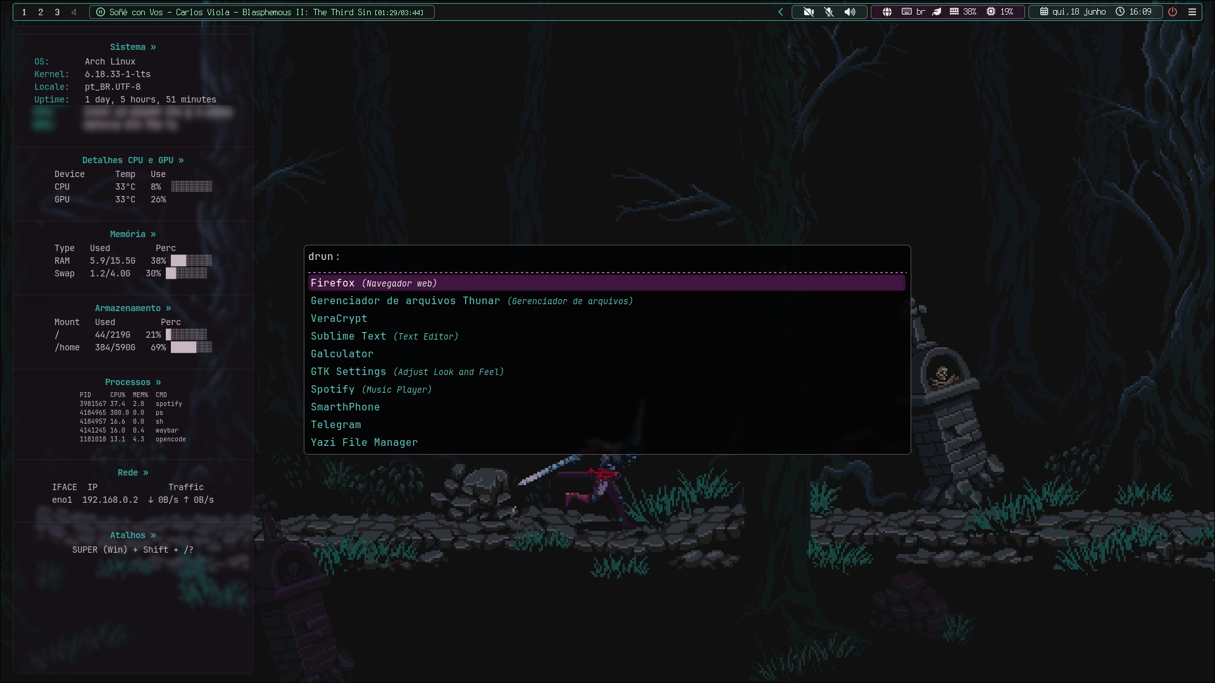
Task: Pause the Soñé con Vos track
Action: tap(101, 12)
